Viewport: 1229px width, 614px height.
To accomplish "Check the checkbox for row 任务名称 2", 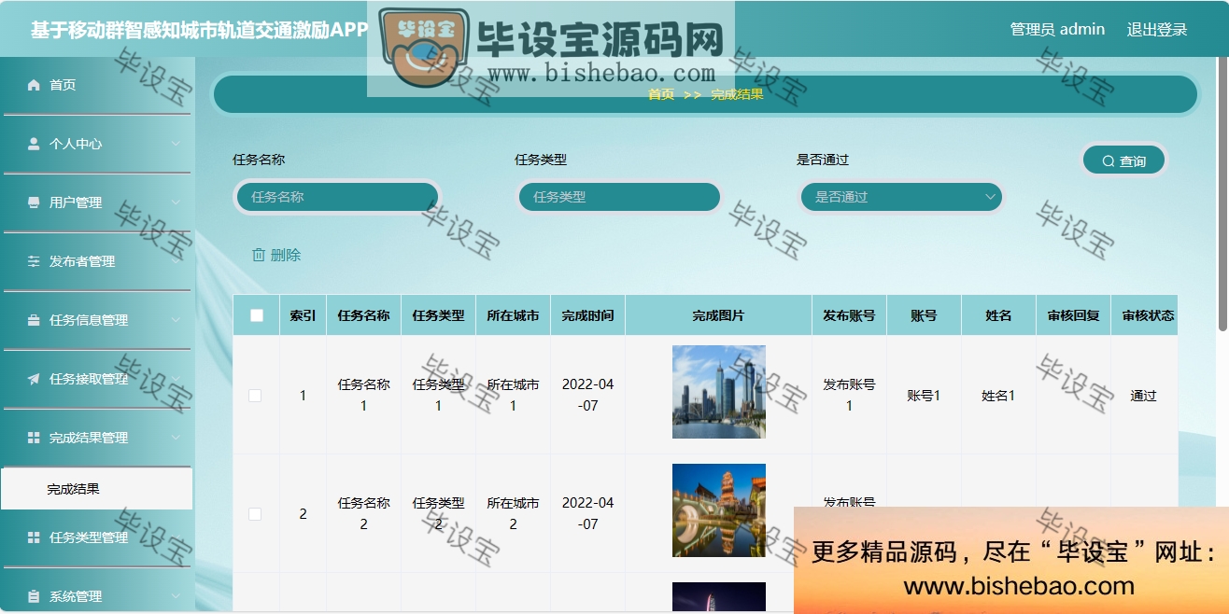I will click(255, 514).
